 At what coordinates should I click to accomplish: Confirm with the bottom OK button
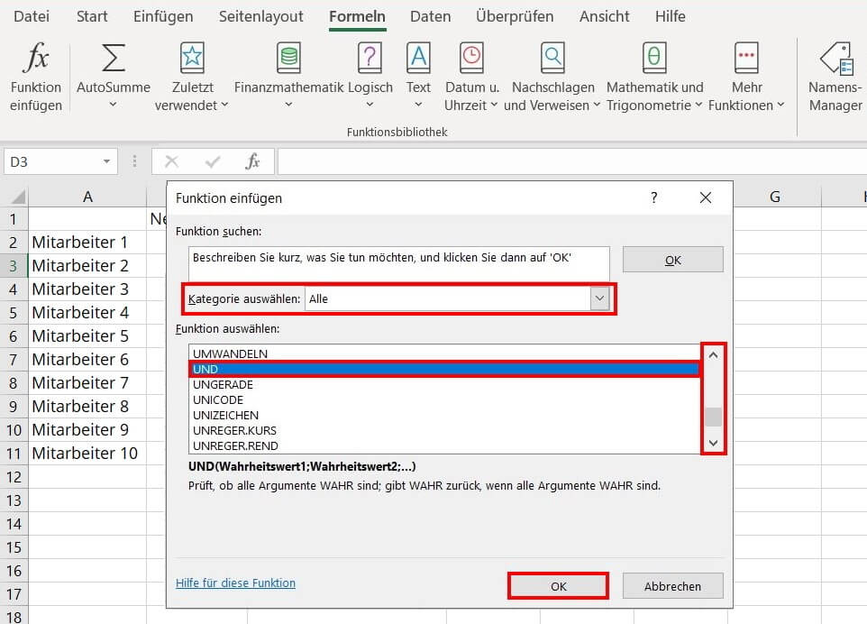pyautogui.click(x=559, y=586)
